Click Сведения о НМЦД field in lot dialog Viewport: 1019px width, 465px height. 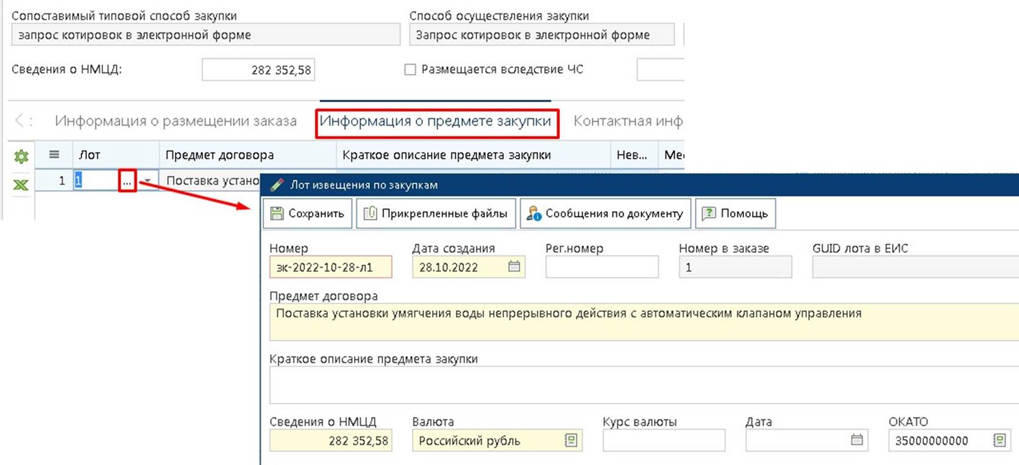[331, 441]
